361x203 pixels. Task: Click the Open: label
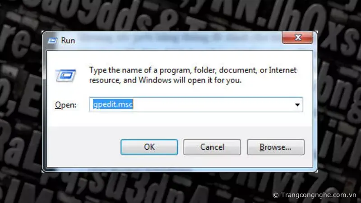(65, 105)
